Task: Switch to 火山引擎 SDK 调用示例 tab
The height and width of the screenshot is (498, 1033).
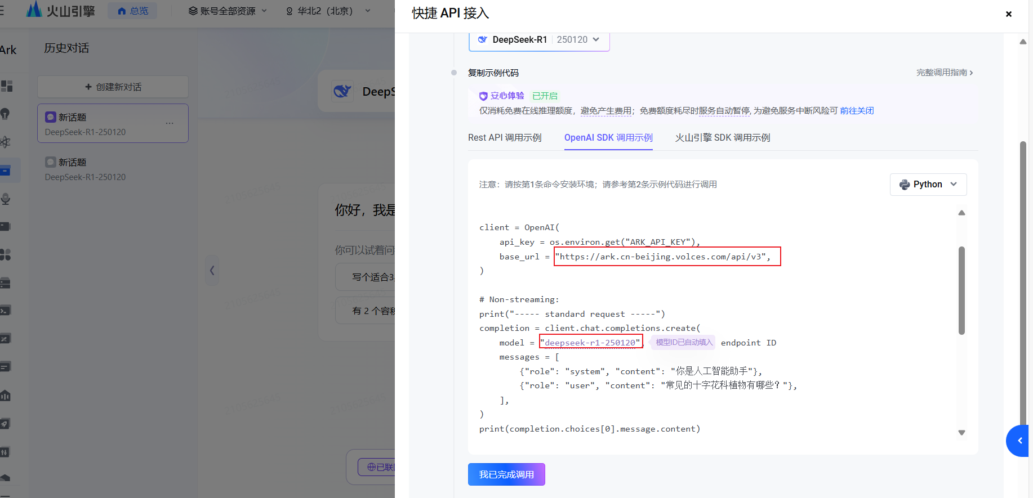Action: pos(723,138)
